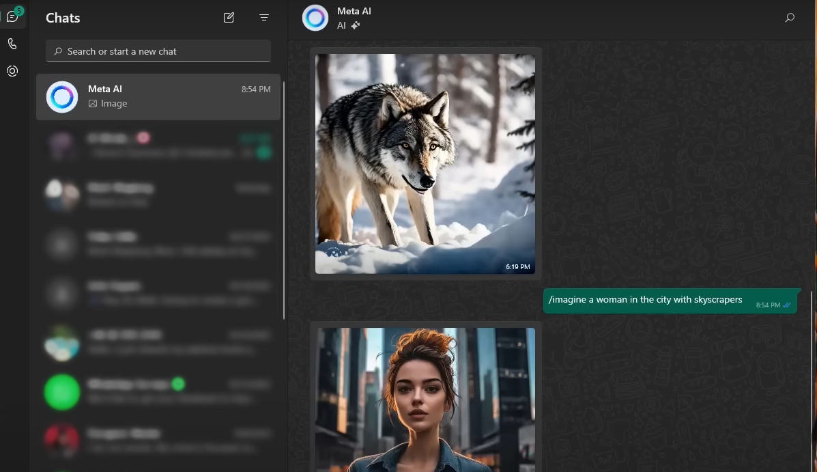Open the chat filter menu icon

pos(264,18)
